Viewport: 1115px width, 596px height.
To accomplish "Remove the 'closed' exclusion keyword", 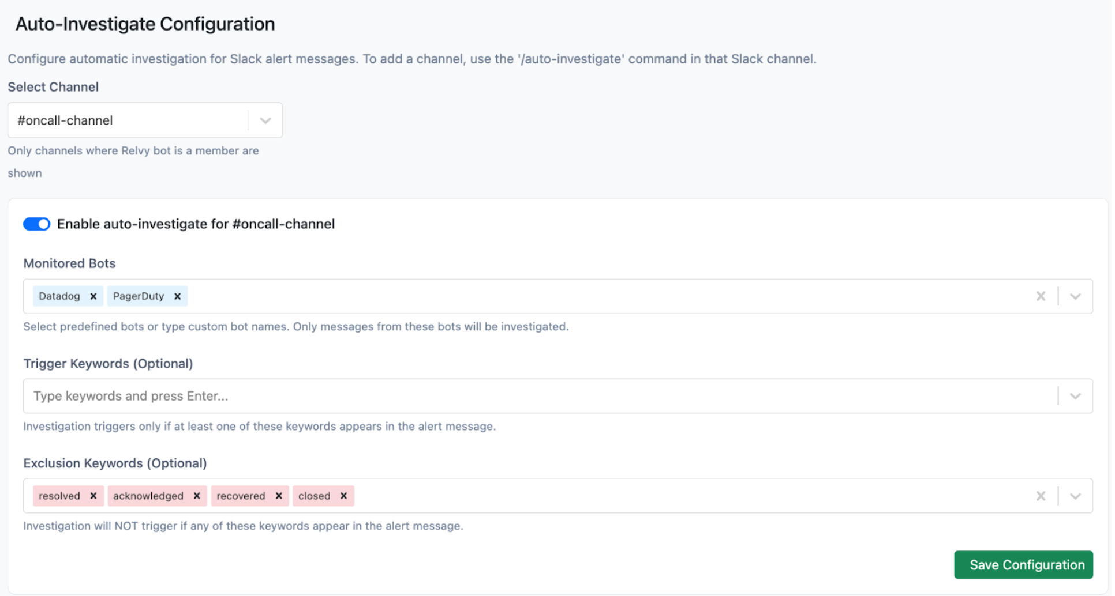I will click(x=343, y=496).
